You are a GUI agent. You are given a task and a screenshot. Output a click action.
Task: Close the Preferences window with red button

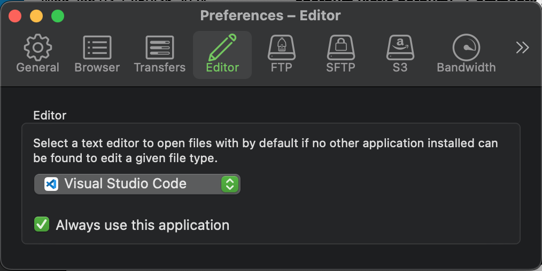click(15, 16)
